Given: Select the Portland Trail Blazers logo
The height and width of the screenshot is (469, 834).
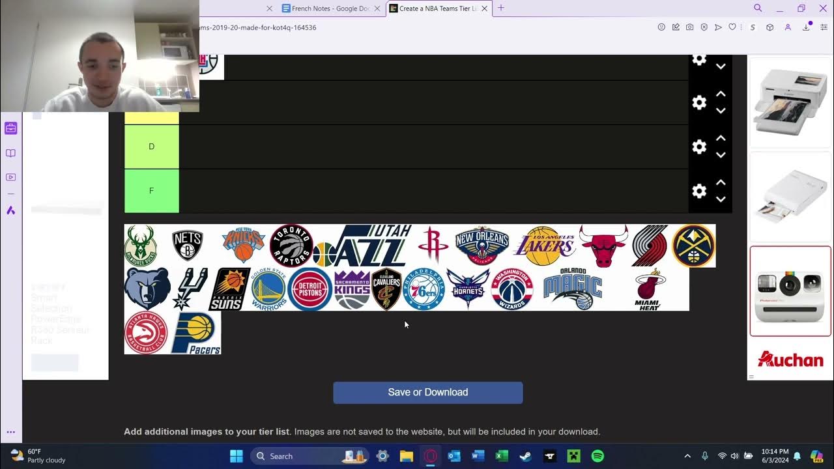Looking at the screenshot, I should [650, 246].
